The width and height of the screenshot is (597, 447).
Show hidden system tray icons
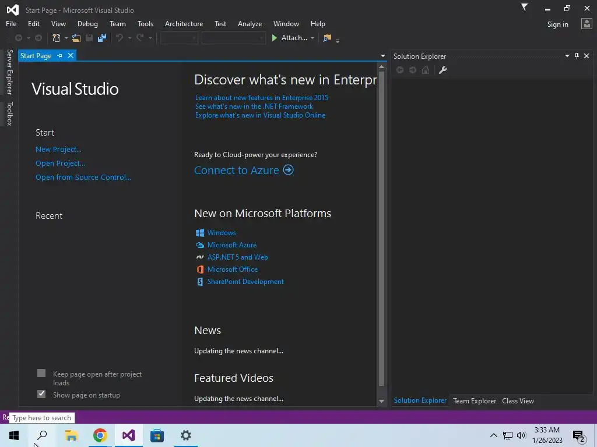(x=493, y=435)
